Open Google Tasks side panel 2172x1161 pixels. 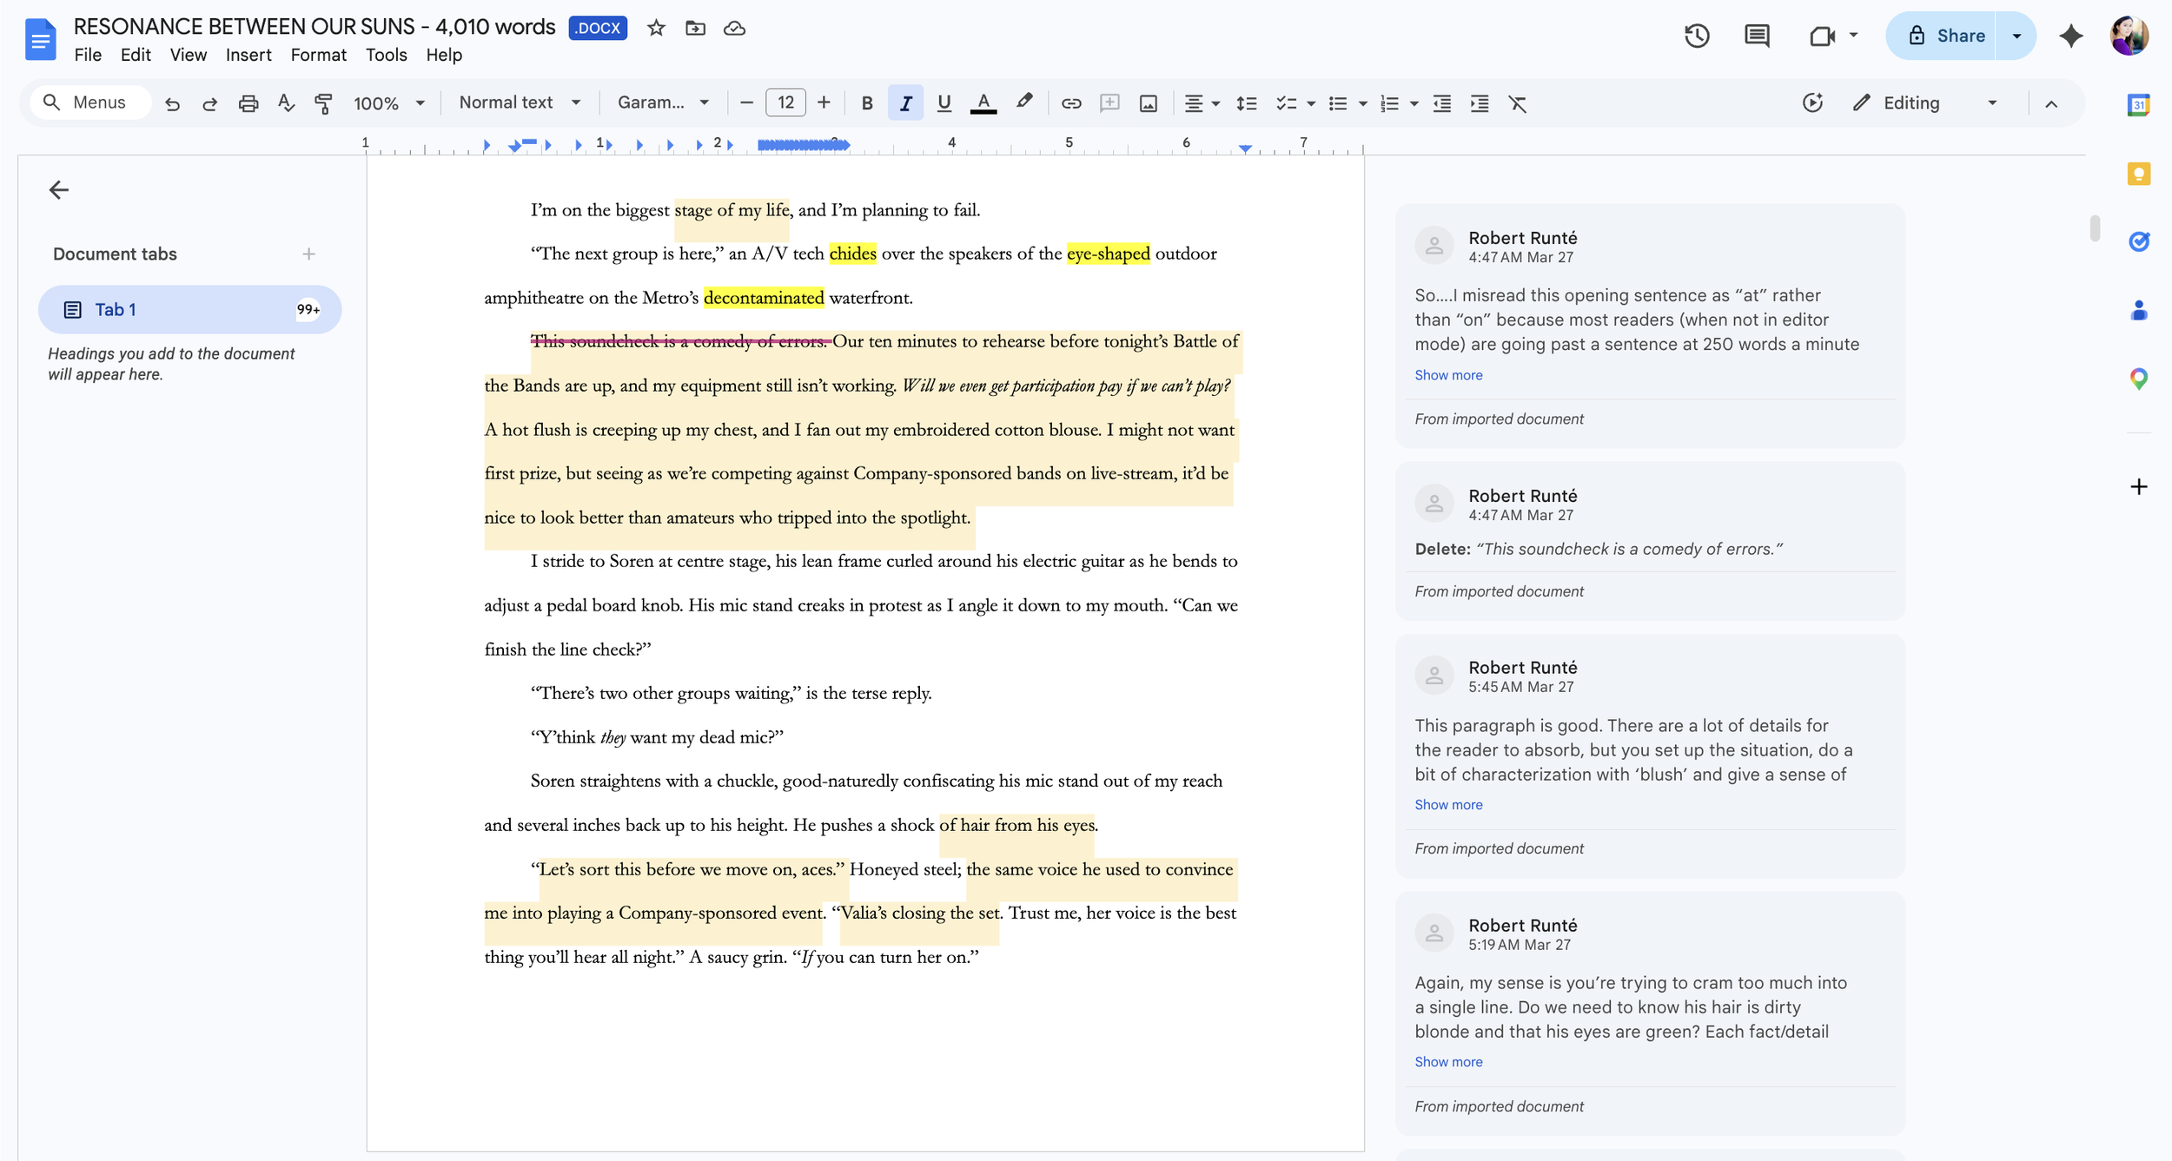coord(2138,241)
